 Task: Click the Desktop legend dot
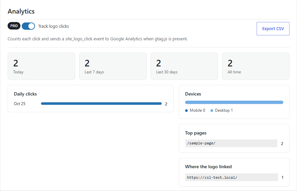tap(212, 111)
